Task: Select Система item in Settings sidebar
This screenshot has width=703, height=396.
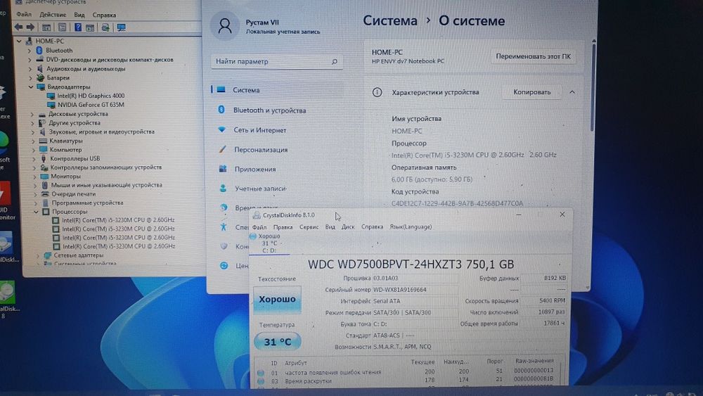Action: point(277,90)
